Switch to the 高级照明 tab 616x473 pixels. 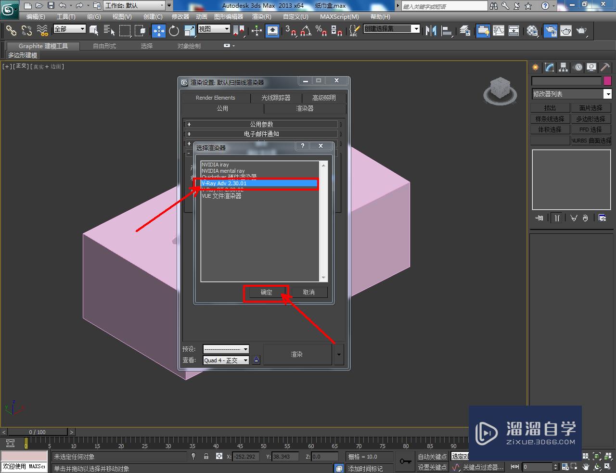pyautogui.click(x=324, y=98)
